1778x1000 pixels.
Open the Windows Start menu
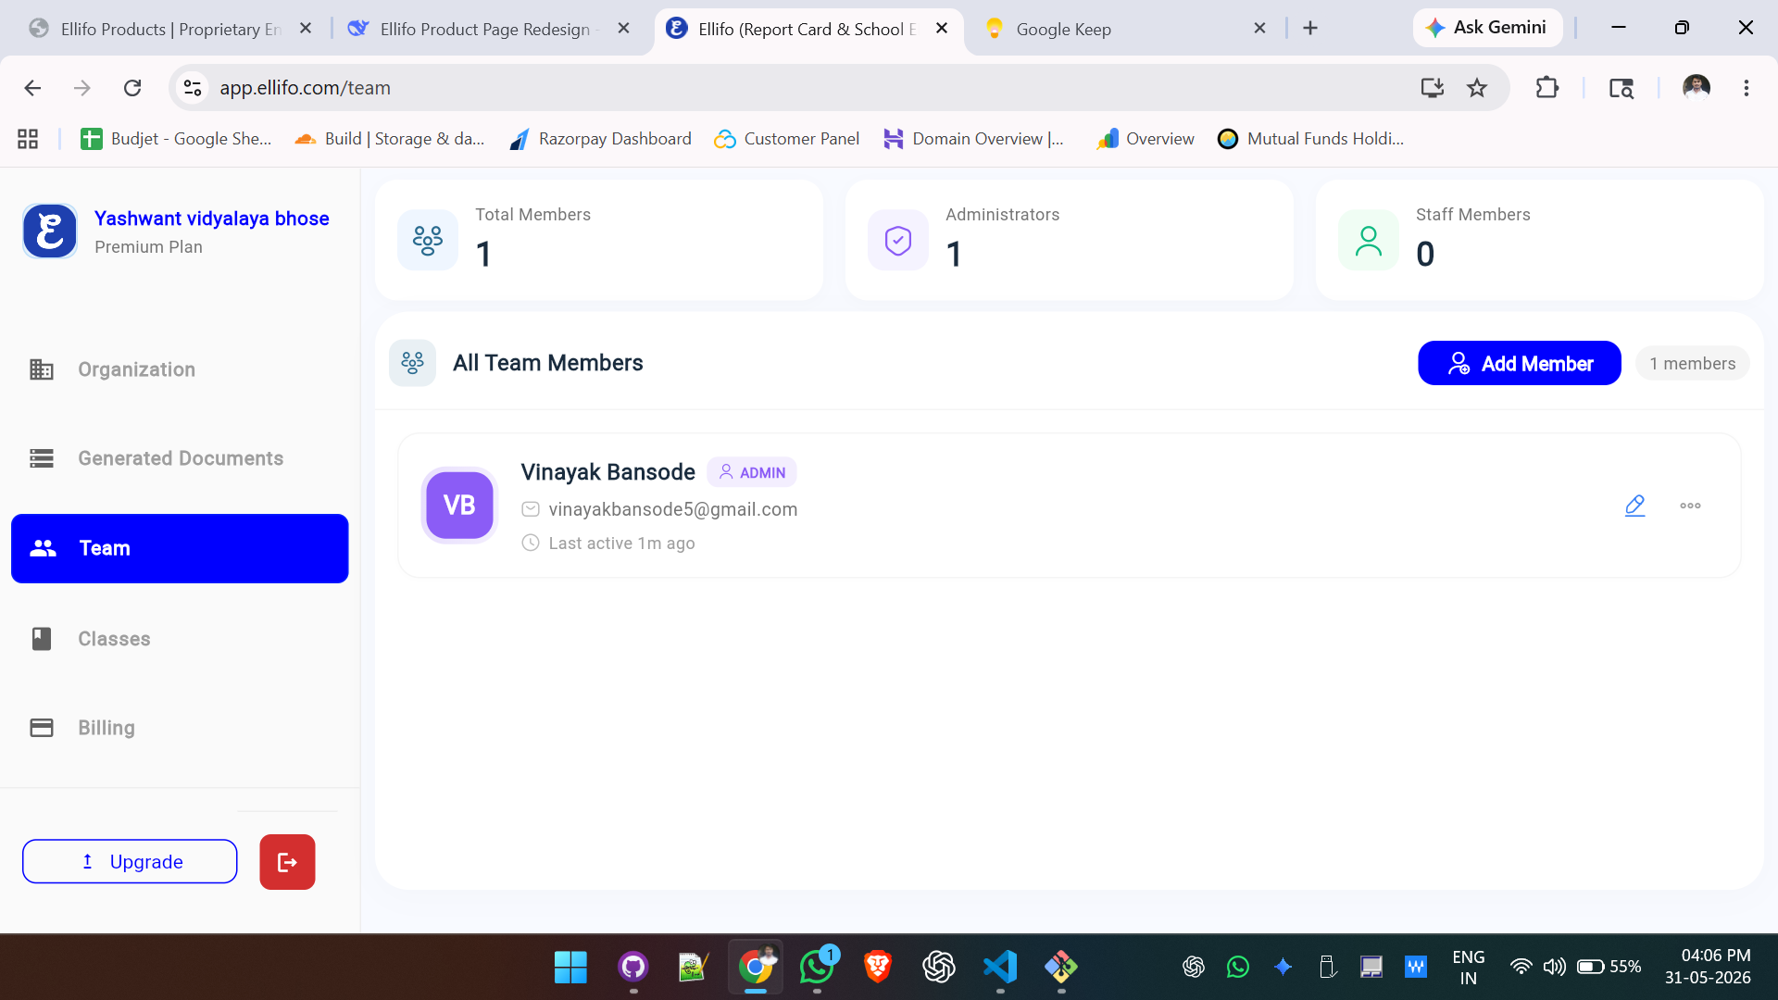pos(570,968)
